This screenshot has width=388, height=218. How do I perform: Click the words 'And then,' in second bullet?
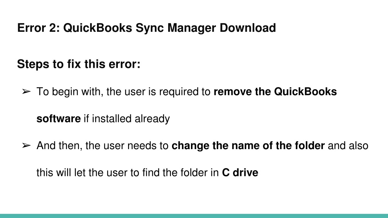tap(59, 146)
